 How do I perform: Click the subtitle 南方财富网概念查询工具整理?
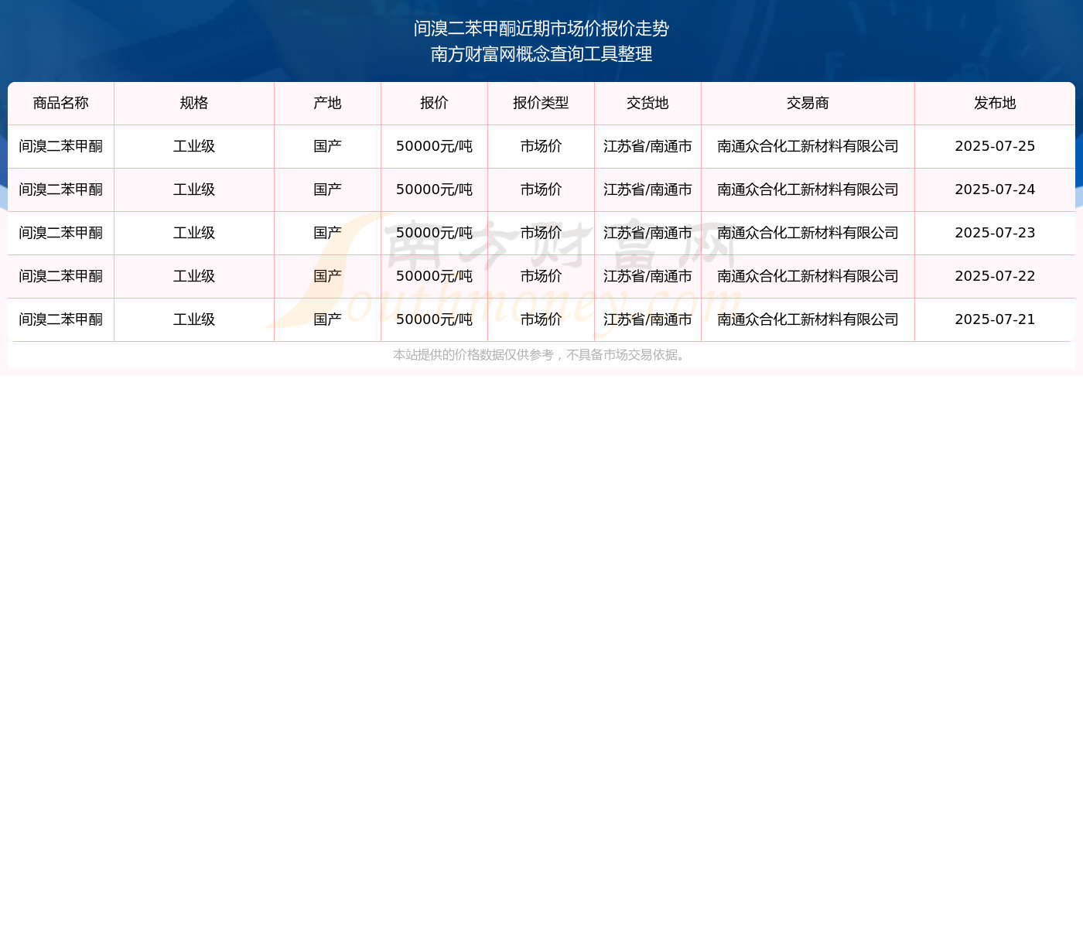tap(541, 54)
